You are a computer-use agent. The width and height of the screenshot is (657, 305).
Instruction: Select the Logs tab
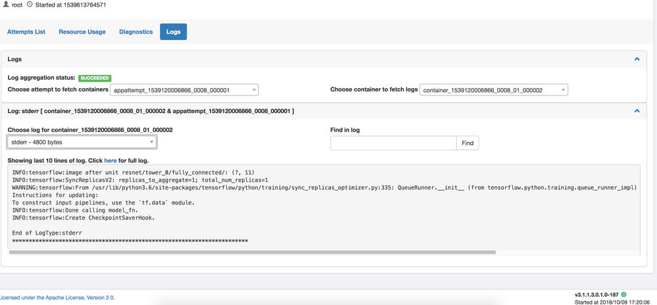(174, 32)
